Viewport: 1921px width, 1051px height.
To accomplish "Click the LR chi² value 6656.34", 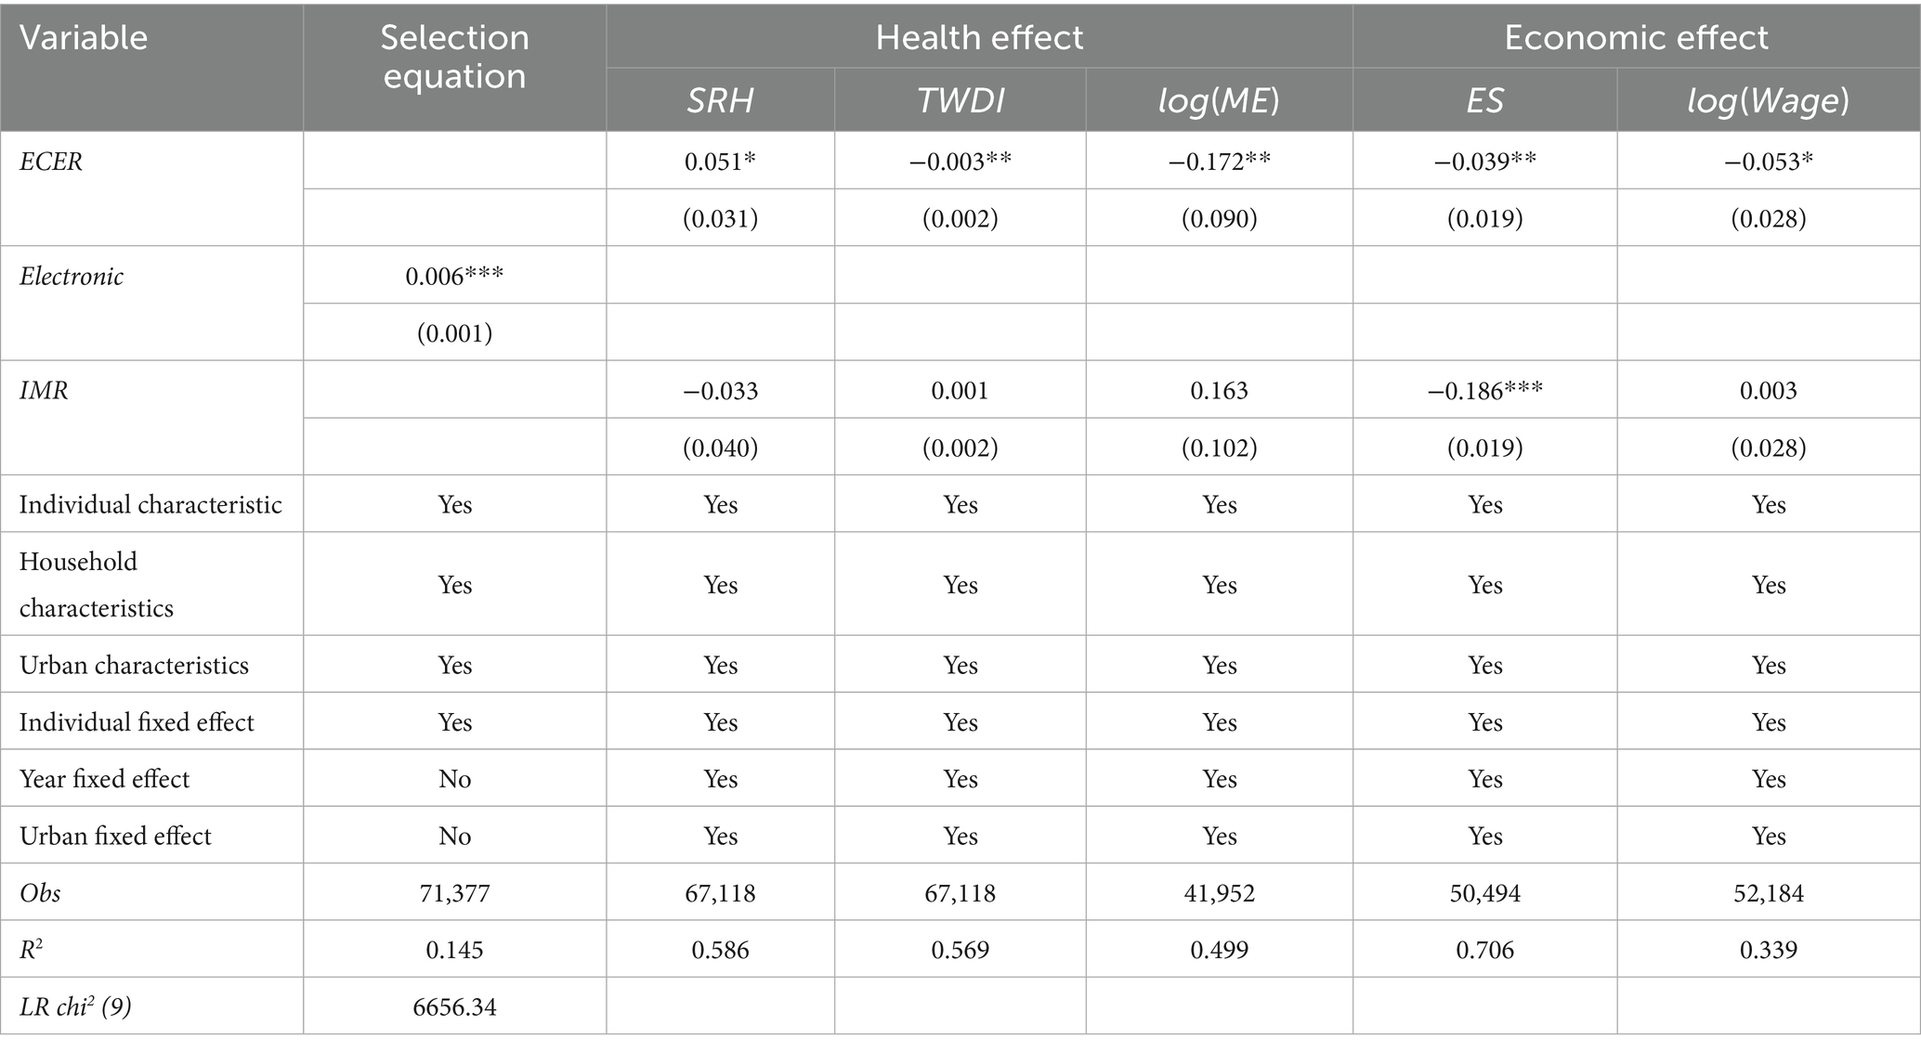I will 454,1006.
